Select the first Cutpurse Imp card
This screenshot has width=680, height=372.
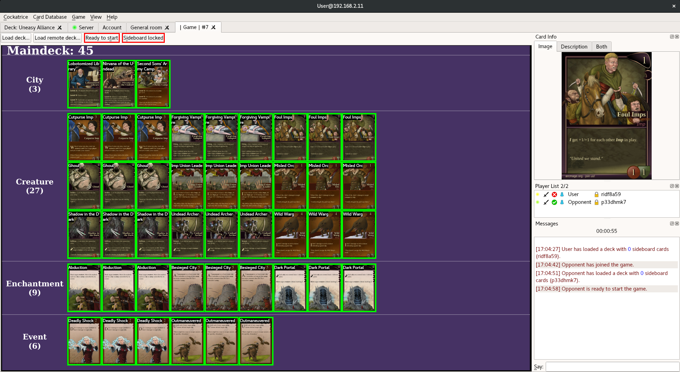pos(84,137)
